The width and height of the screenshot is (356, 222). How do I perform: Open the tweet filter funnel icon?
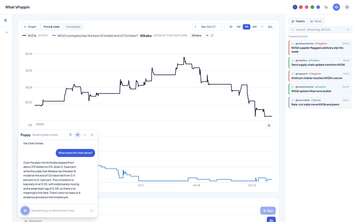pos(348,30)
